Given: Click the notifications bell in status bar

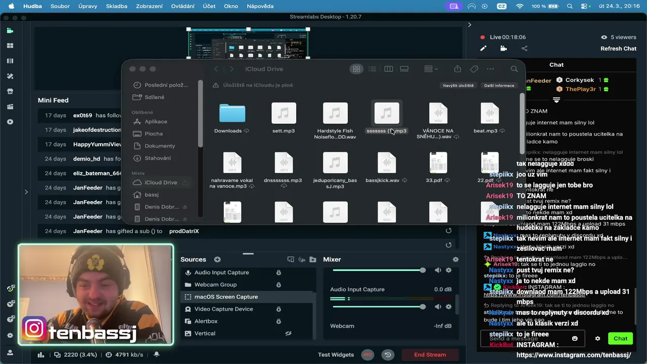Looking at the screenshot, I should pyautogui.click(x=157, y=355).
